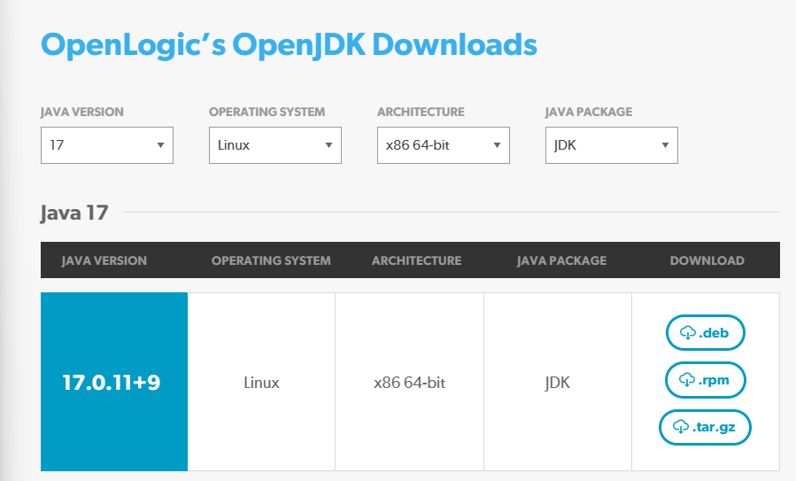Viewport: 796px width, 481px height.
Task: Download the .deb package
Action: coord(705,333)
